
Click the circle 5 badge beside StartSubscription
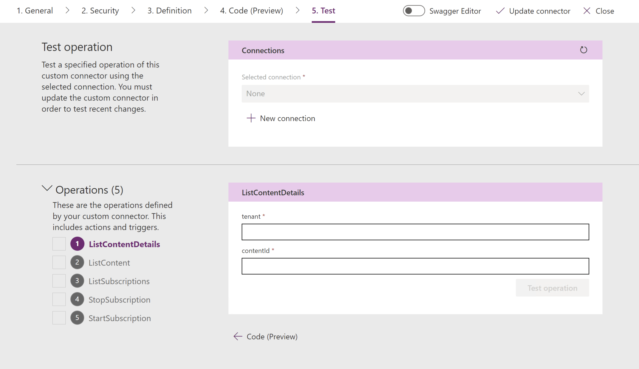[77, 318]
